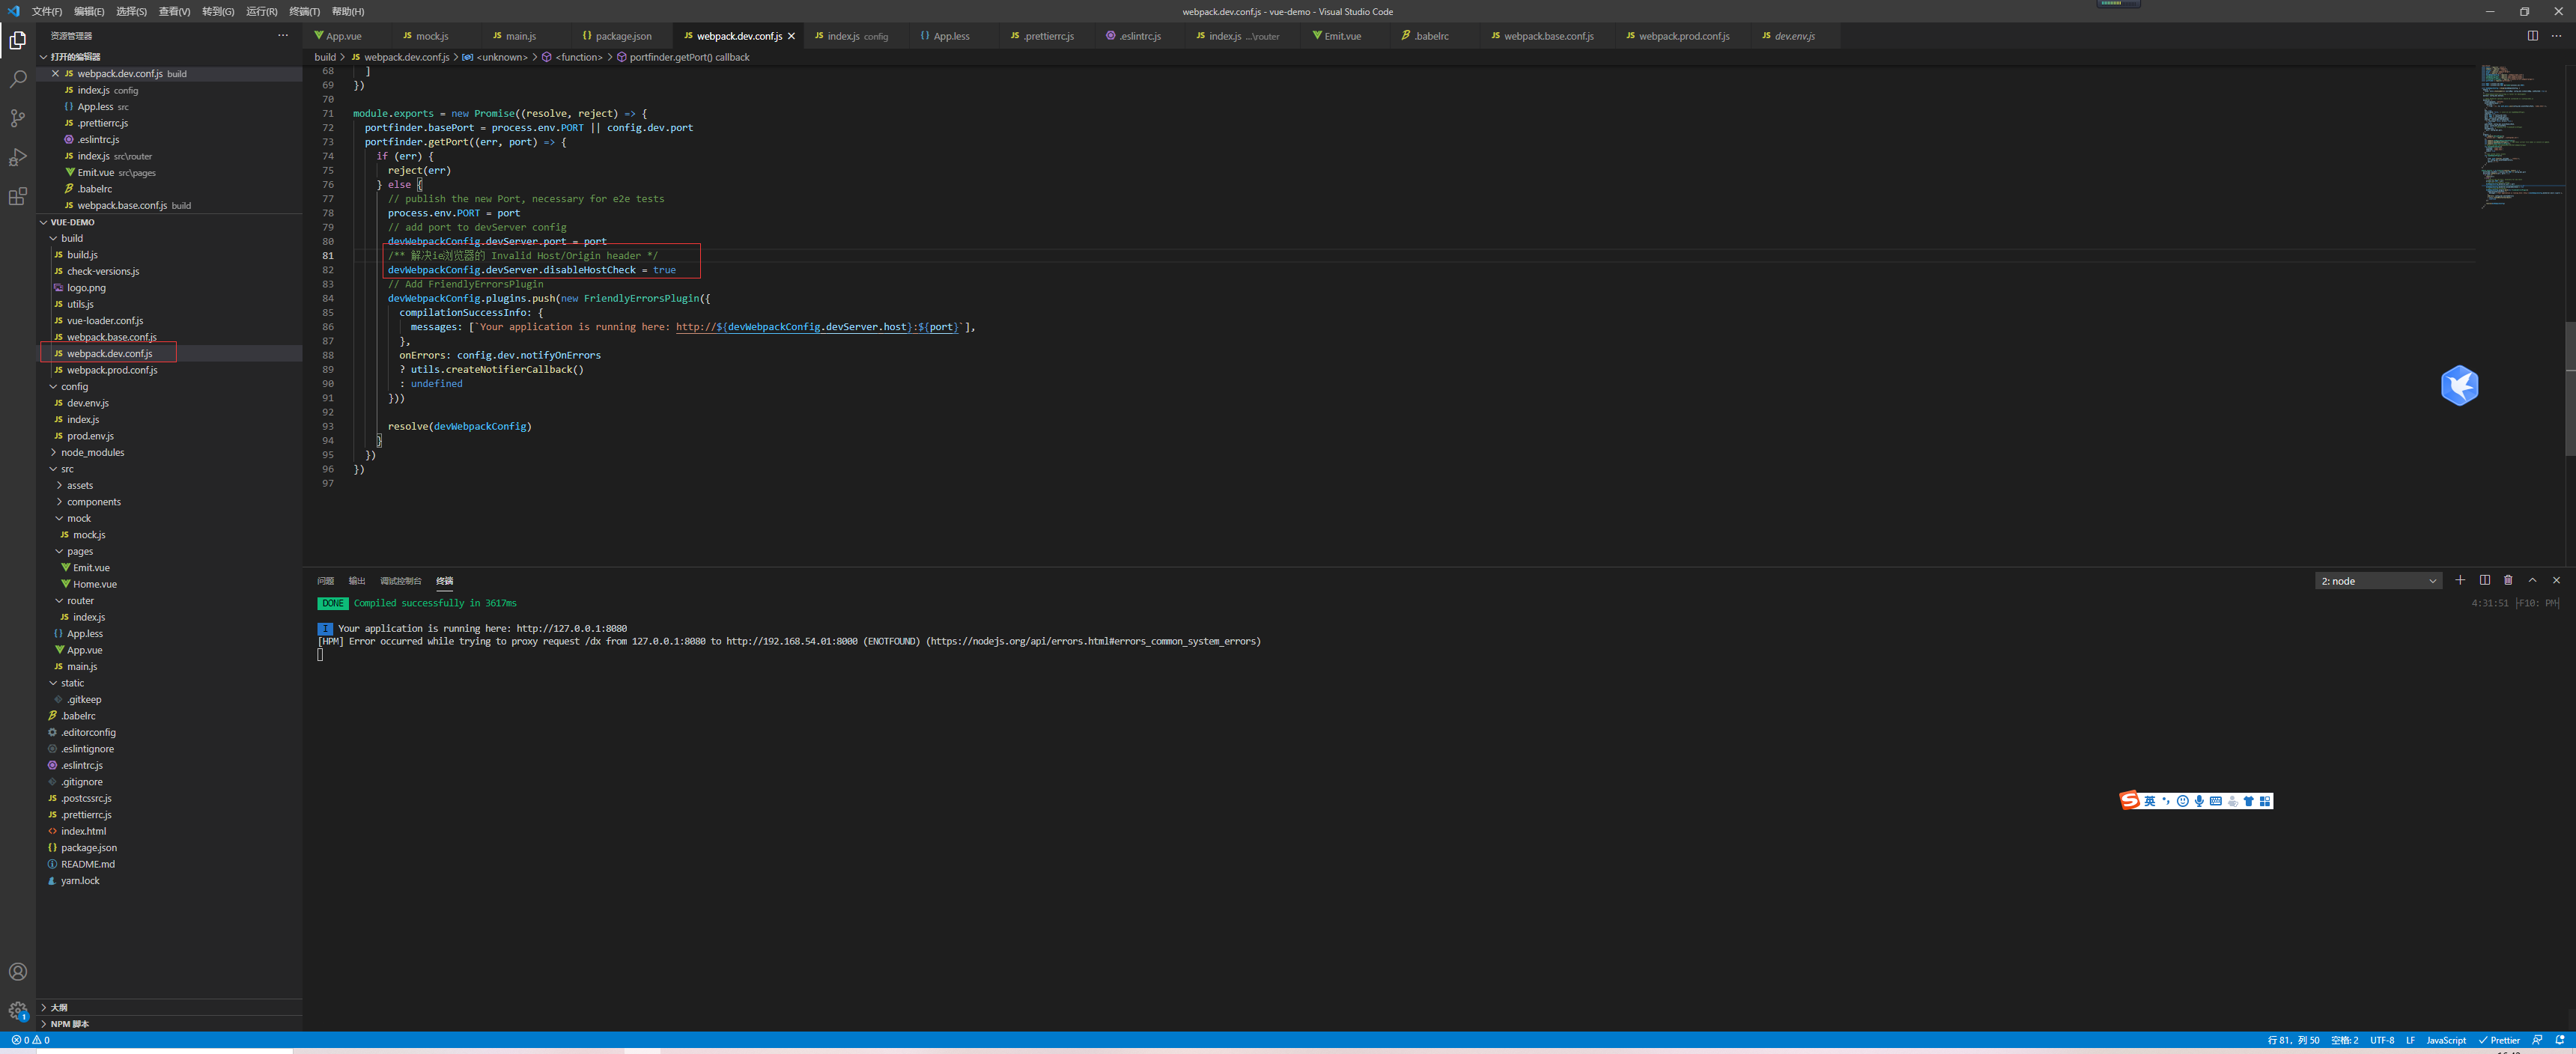2576x1054 pixels.
Task: Maximize the terminal panel size
Action: (x=2532, y=580)
